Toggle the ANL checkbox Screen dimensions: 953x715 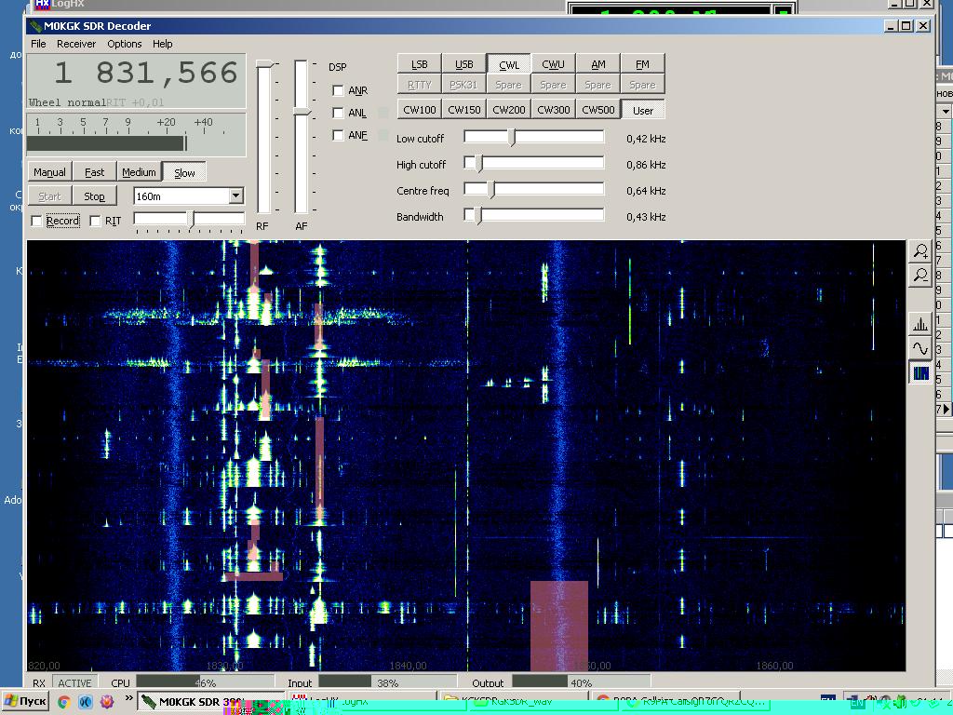338,113
